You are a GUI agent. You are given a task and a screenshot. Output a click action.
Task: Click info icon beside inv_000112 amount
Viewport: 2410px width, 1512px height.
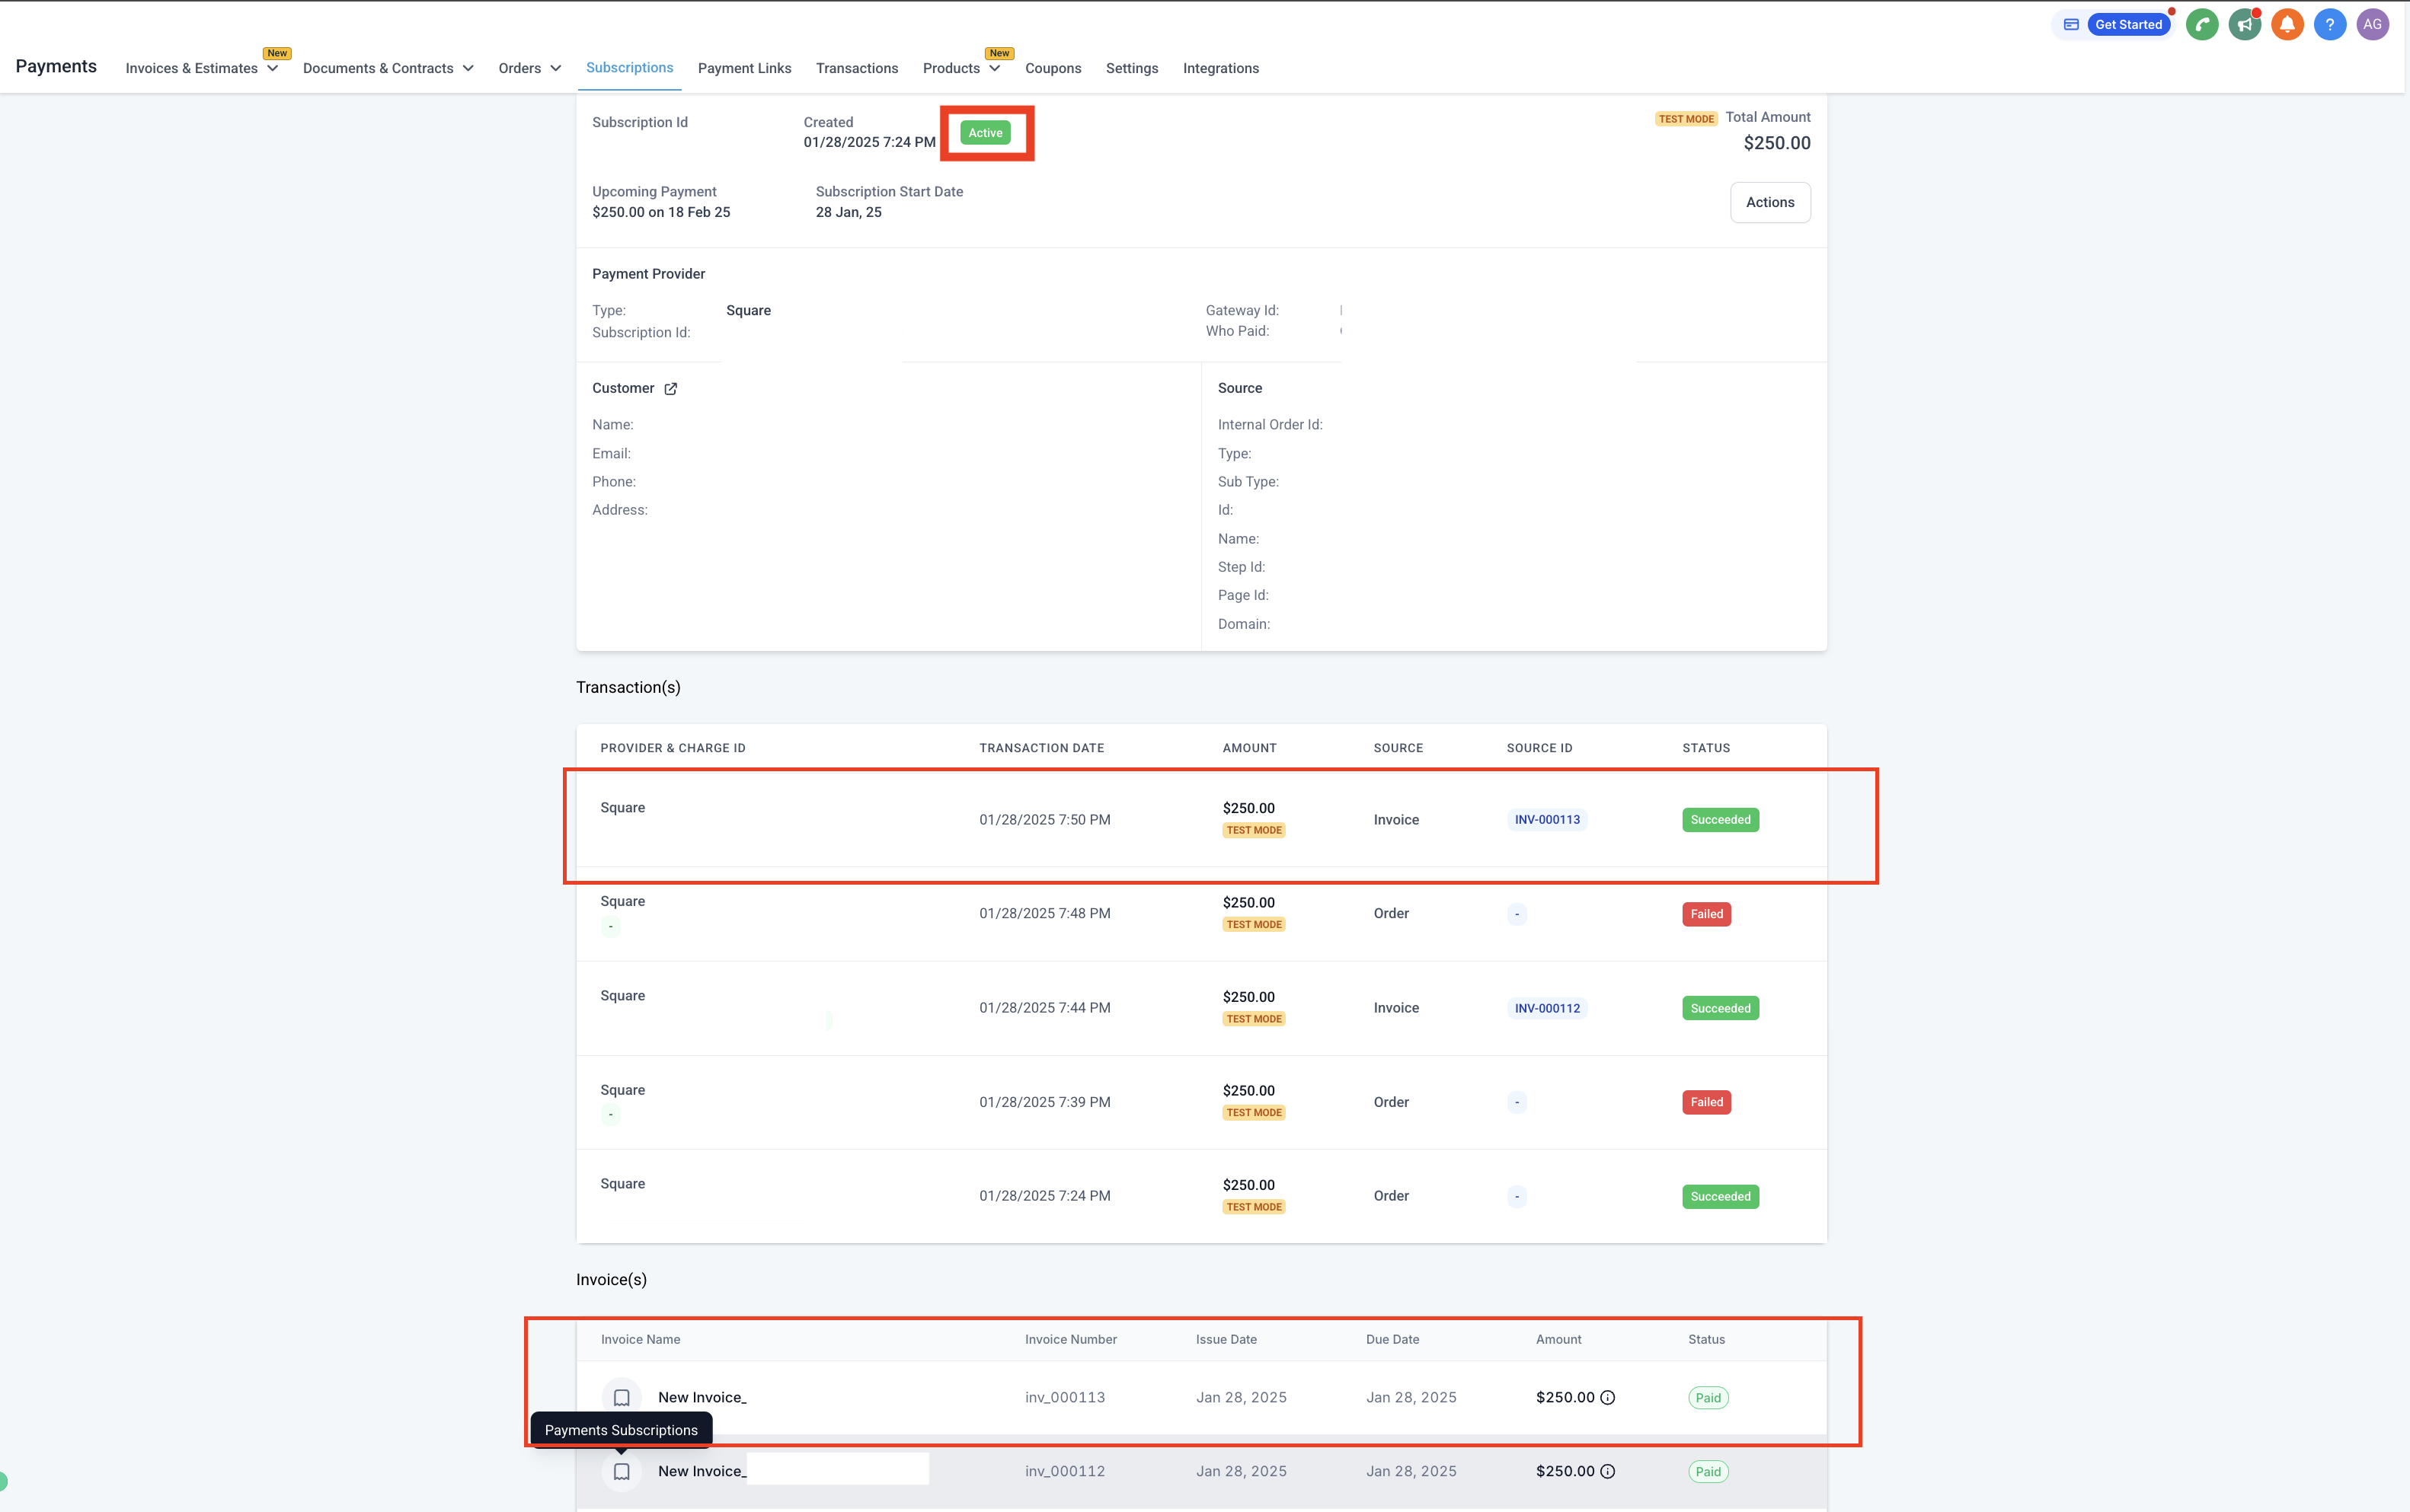pyautogui.click(x=1608, y=1472)
